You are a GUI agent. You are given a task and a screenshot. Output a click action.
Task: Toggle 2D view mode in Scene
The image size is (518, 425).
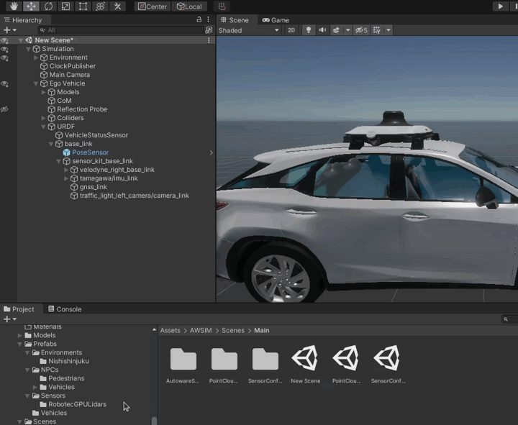click(x=291, y=30)
